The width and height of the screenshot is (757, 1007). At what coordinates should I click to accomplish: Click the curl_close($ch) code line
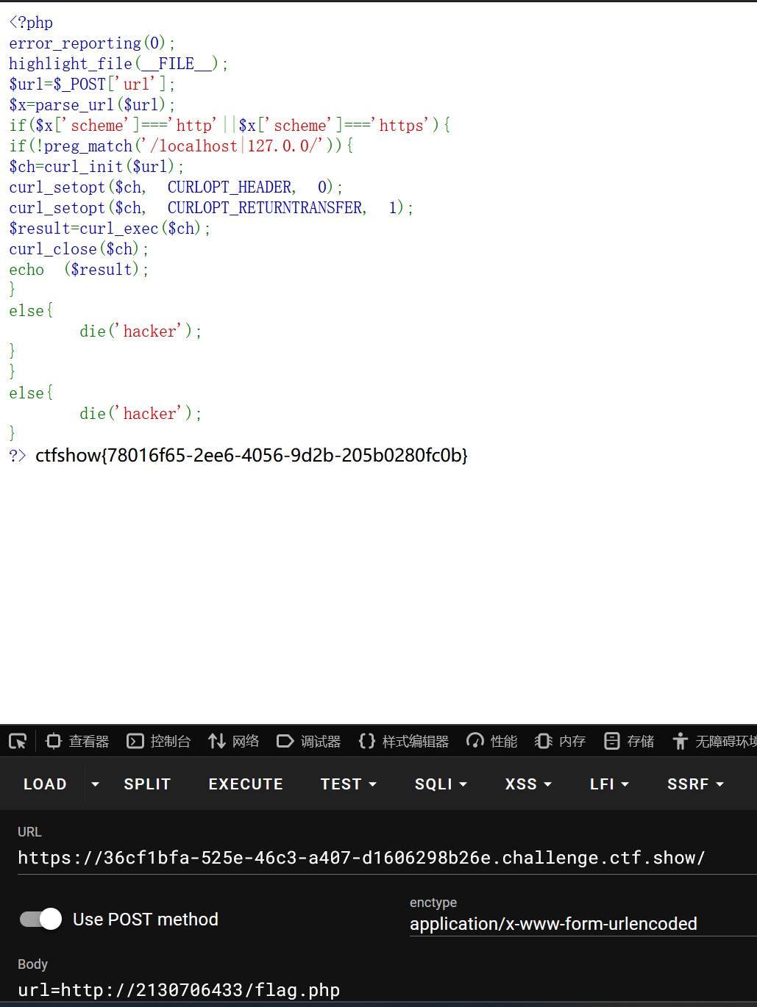pyautogui.click(x=79, y=249)
